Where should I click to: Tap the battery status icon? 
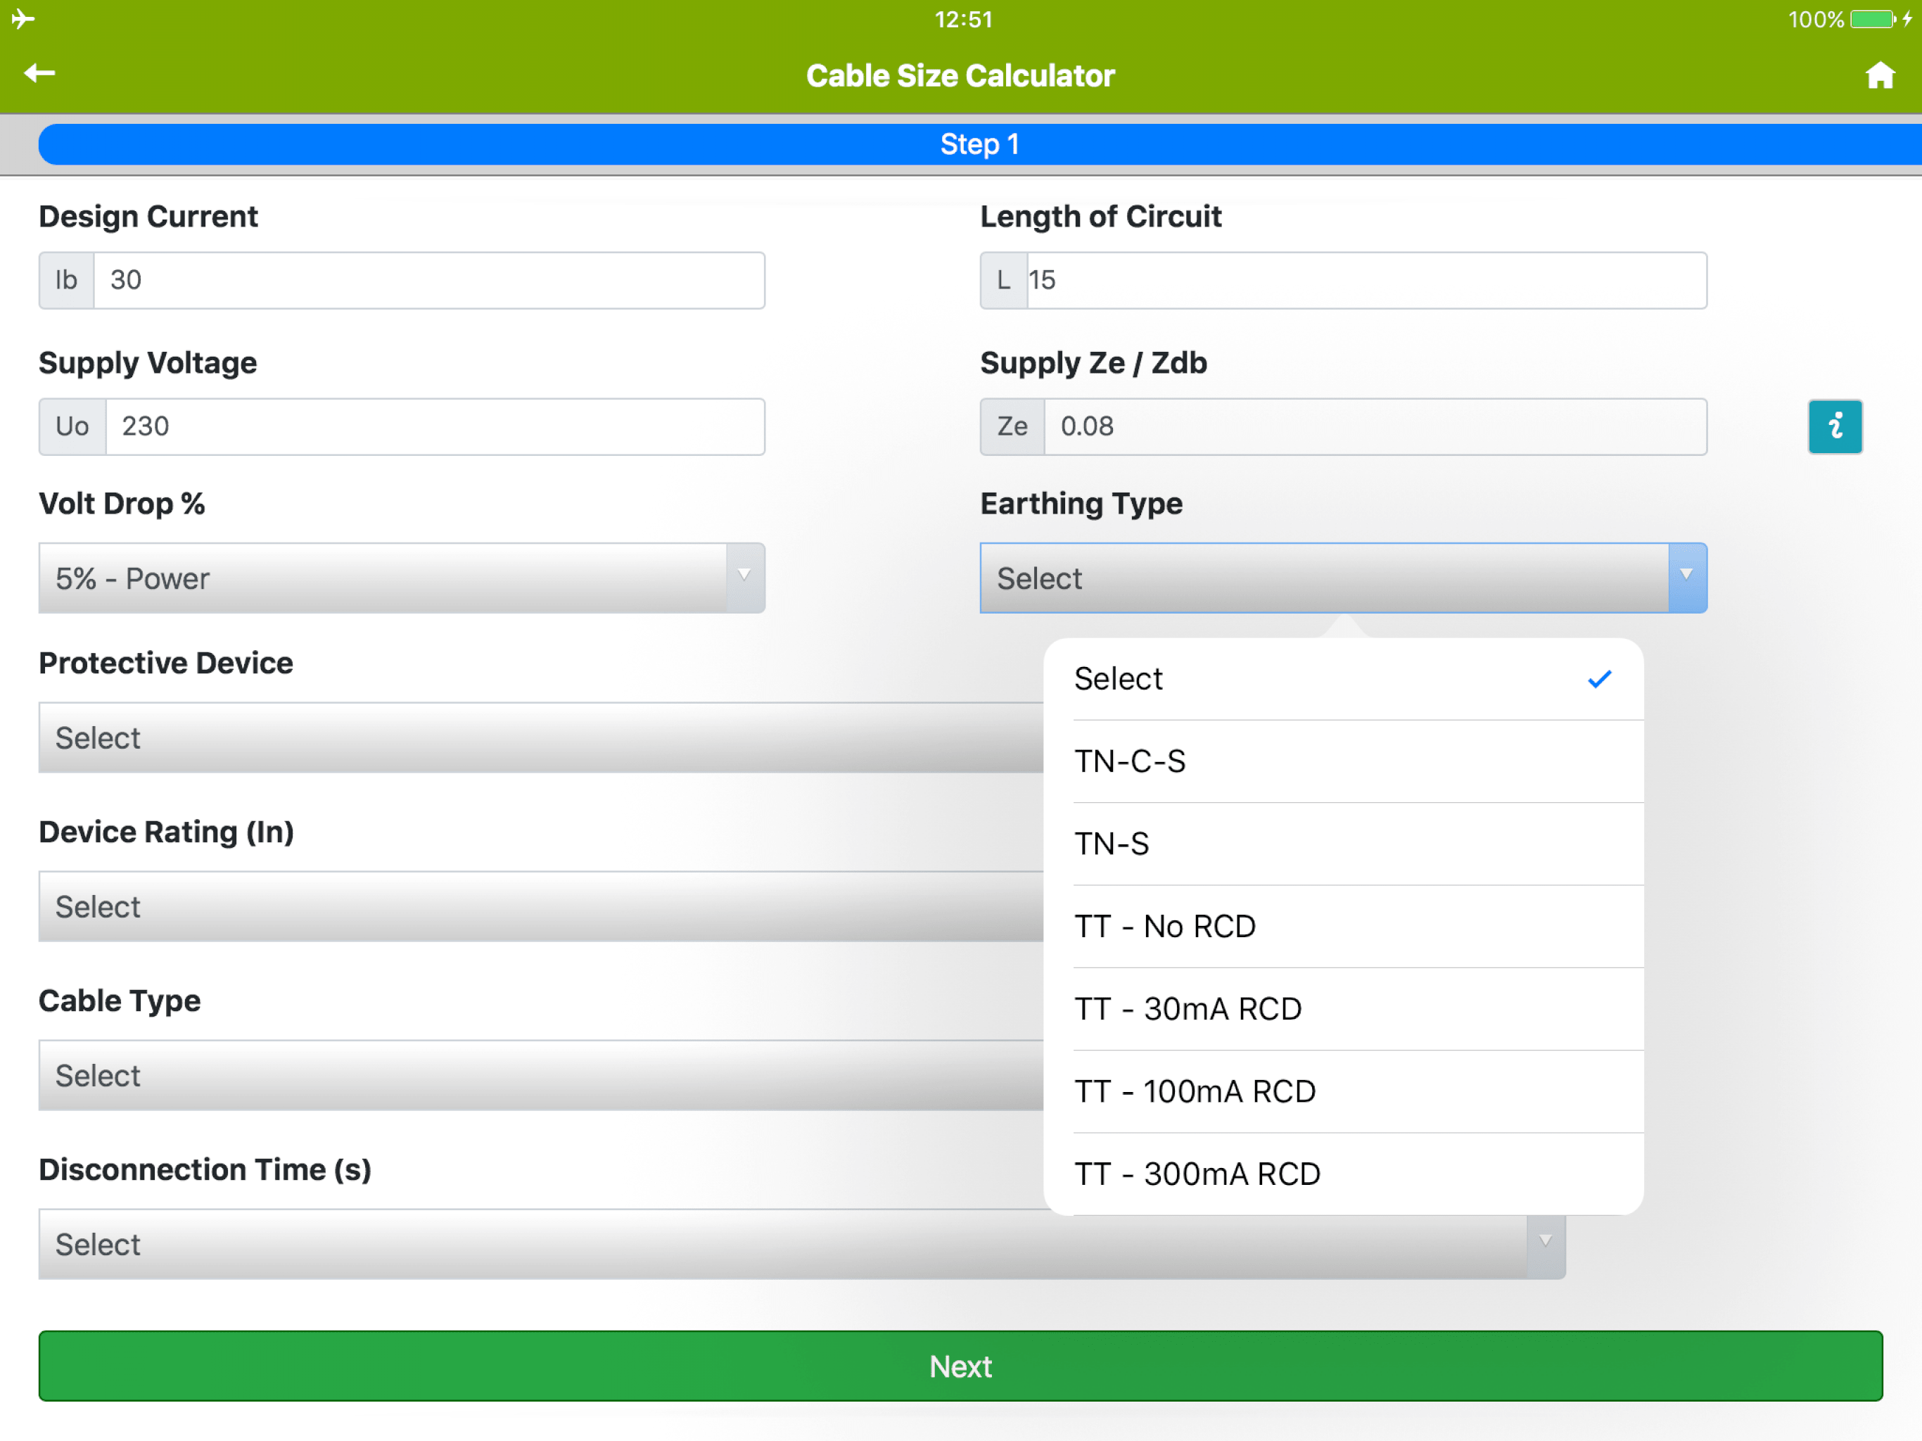(1873, 19)
